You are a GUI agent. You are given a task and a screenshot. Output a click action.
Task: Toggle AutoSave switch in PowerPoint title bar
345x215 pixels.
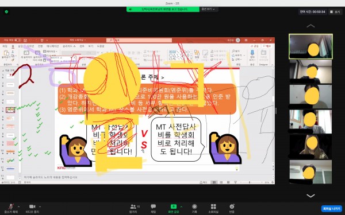click(x=17, y=40)
